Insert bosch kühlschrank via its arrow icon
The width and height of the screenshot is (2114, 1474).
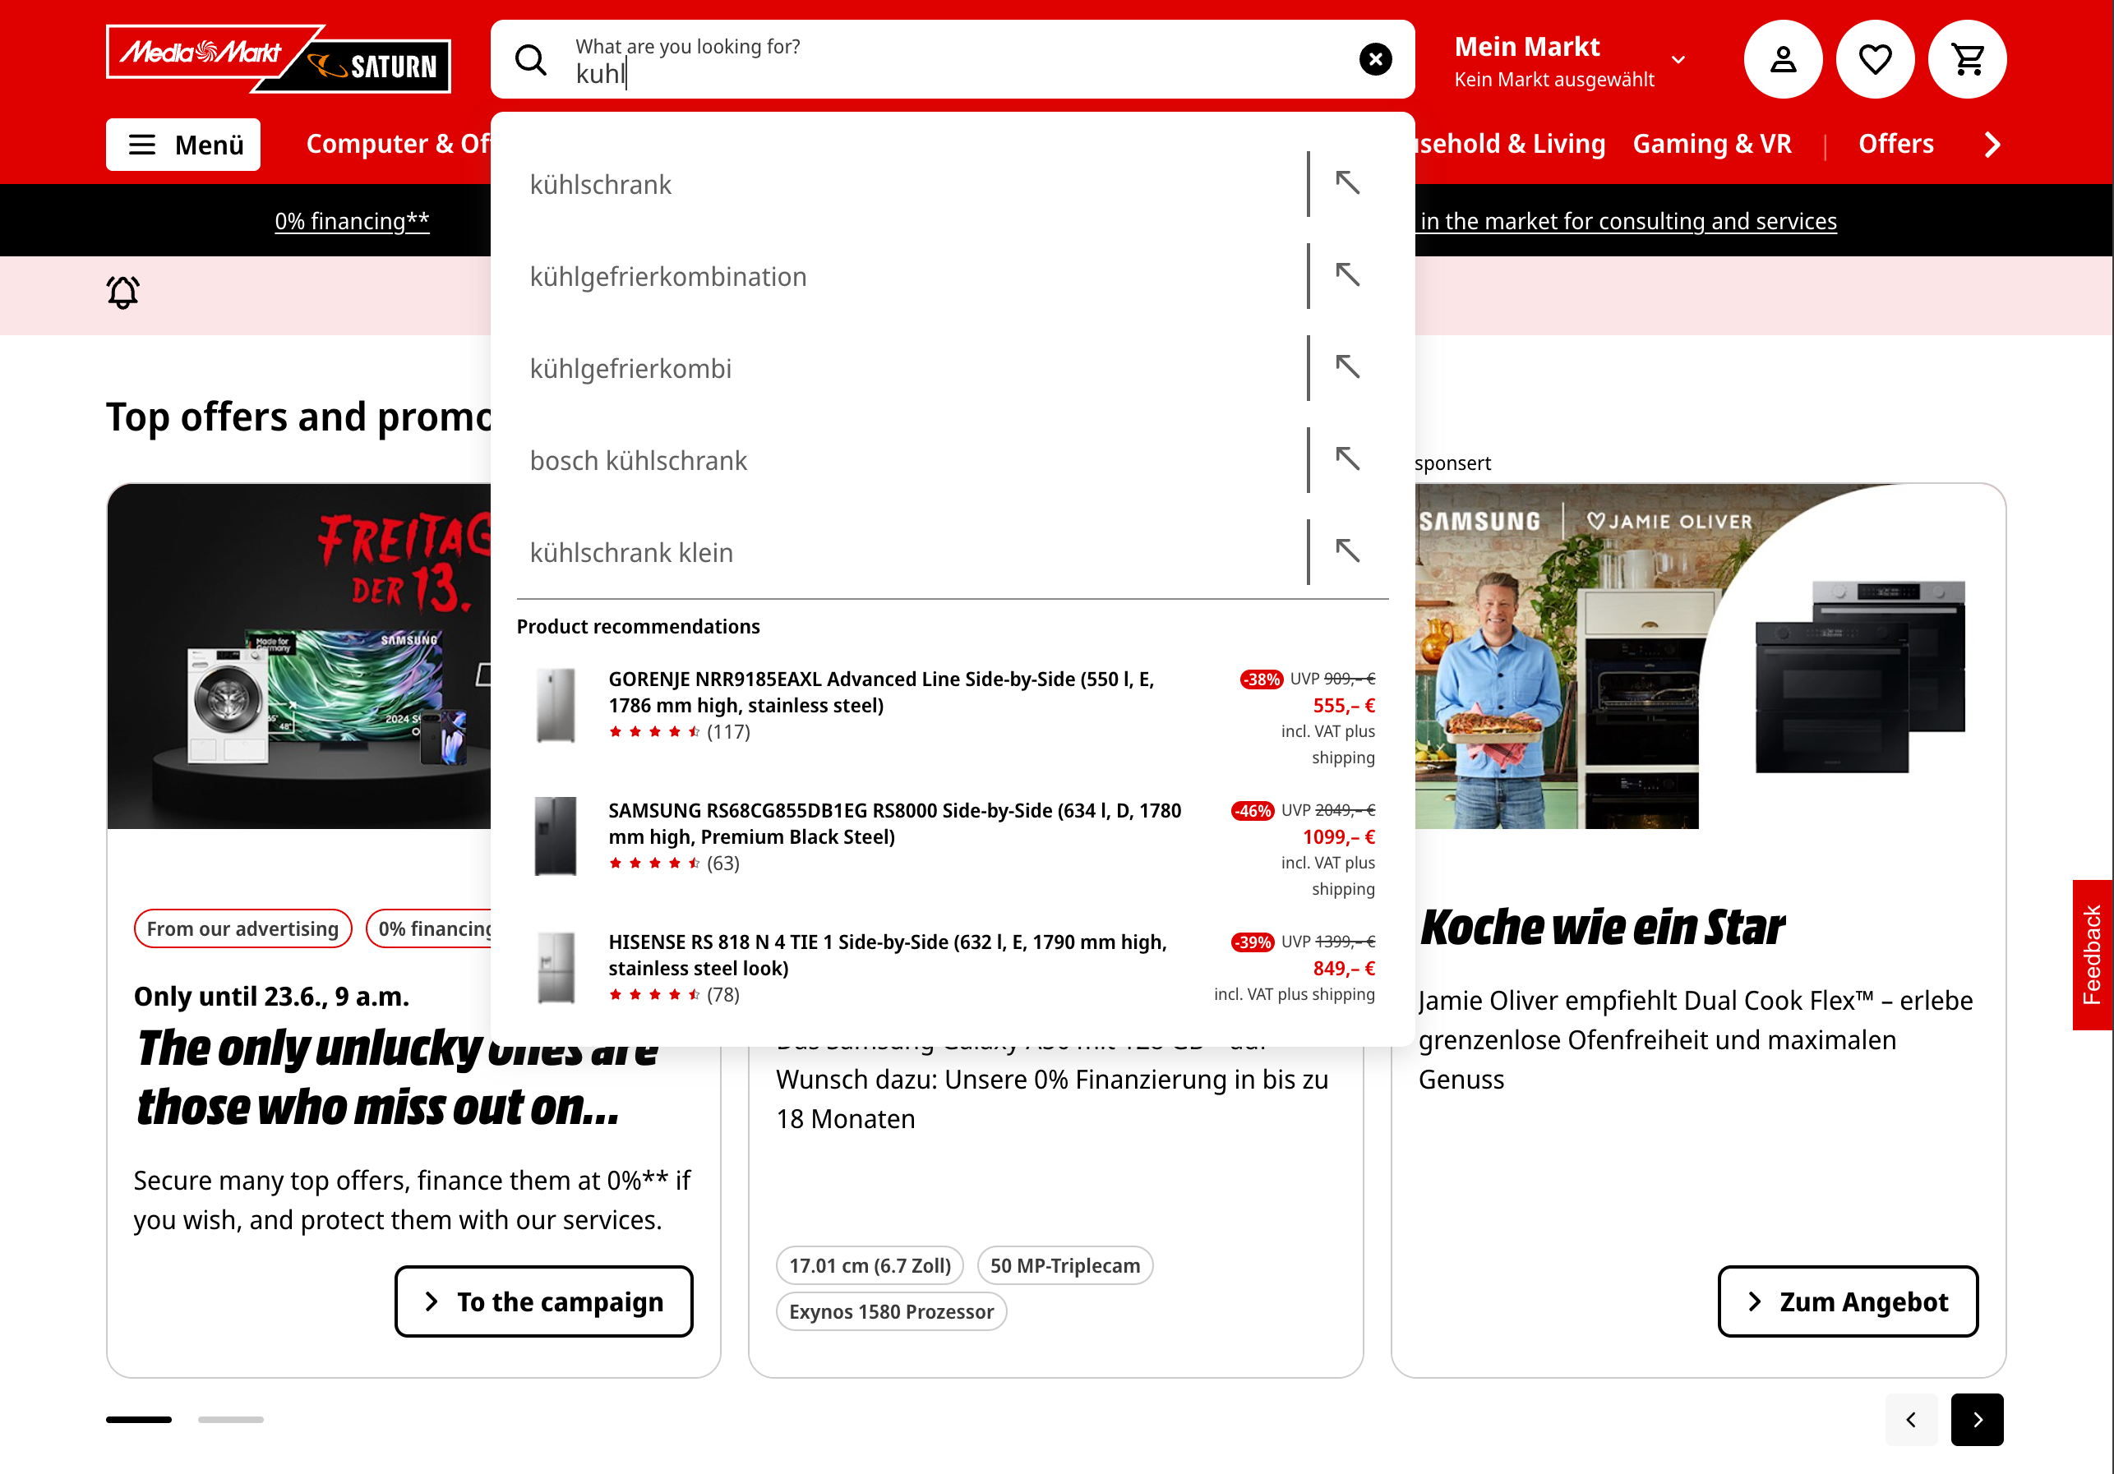click(x=1348, y=459)
